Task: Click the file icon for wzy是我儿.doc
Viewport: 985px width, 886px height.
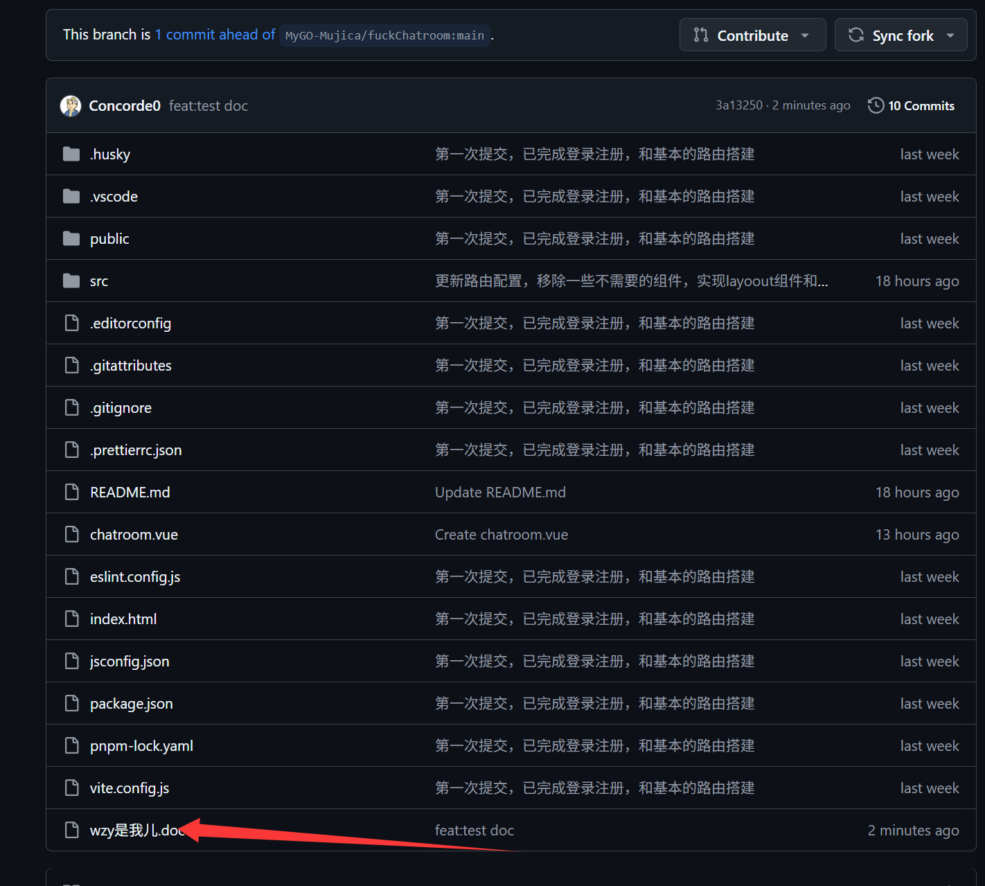Action: [71, 830]
